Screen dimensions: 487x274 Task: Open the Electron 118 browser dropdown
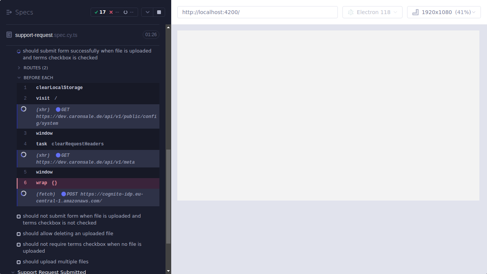click(395, 12)
